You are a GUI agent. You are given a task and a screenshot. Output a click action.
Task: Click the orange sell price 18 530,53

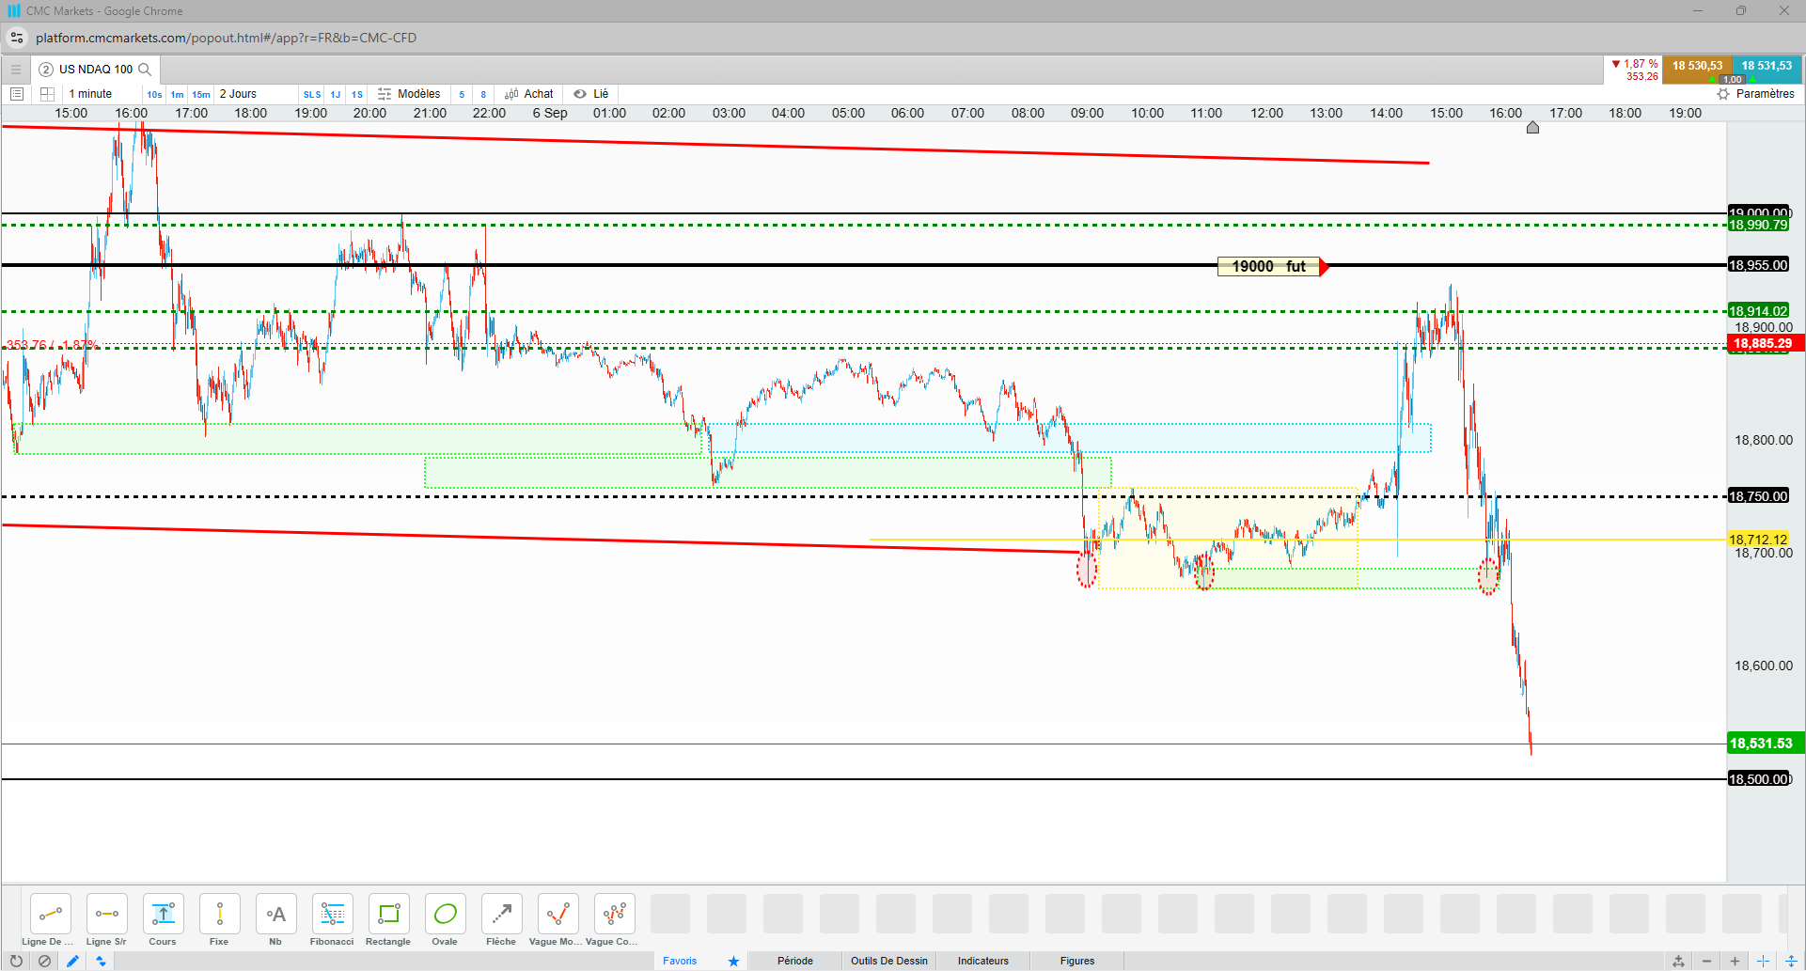click(x=1697, y=66)
